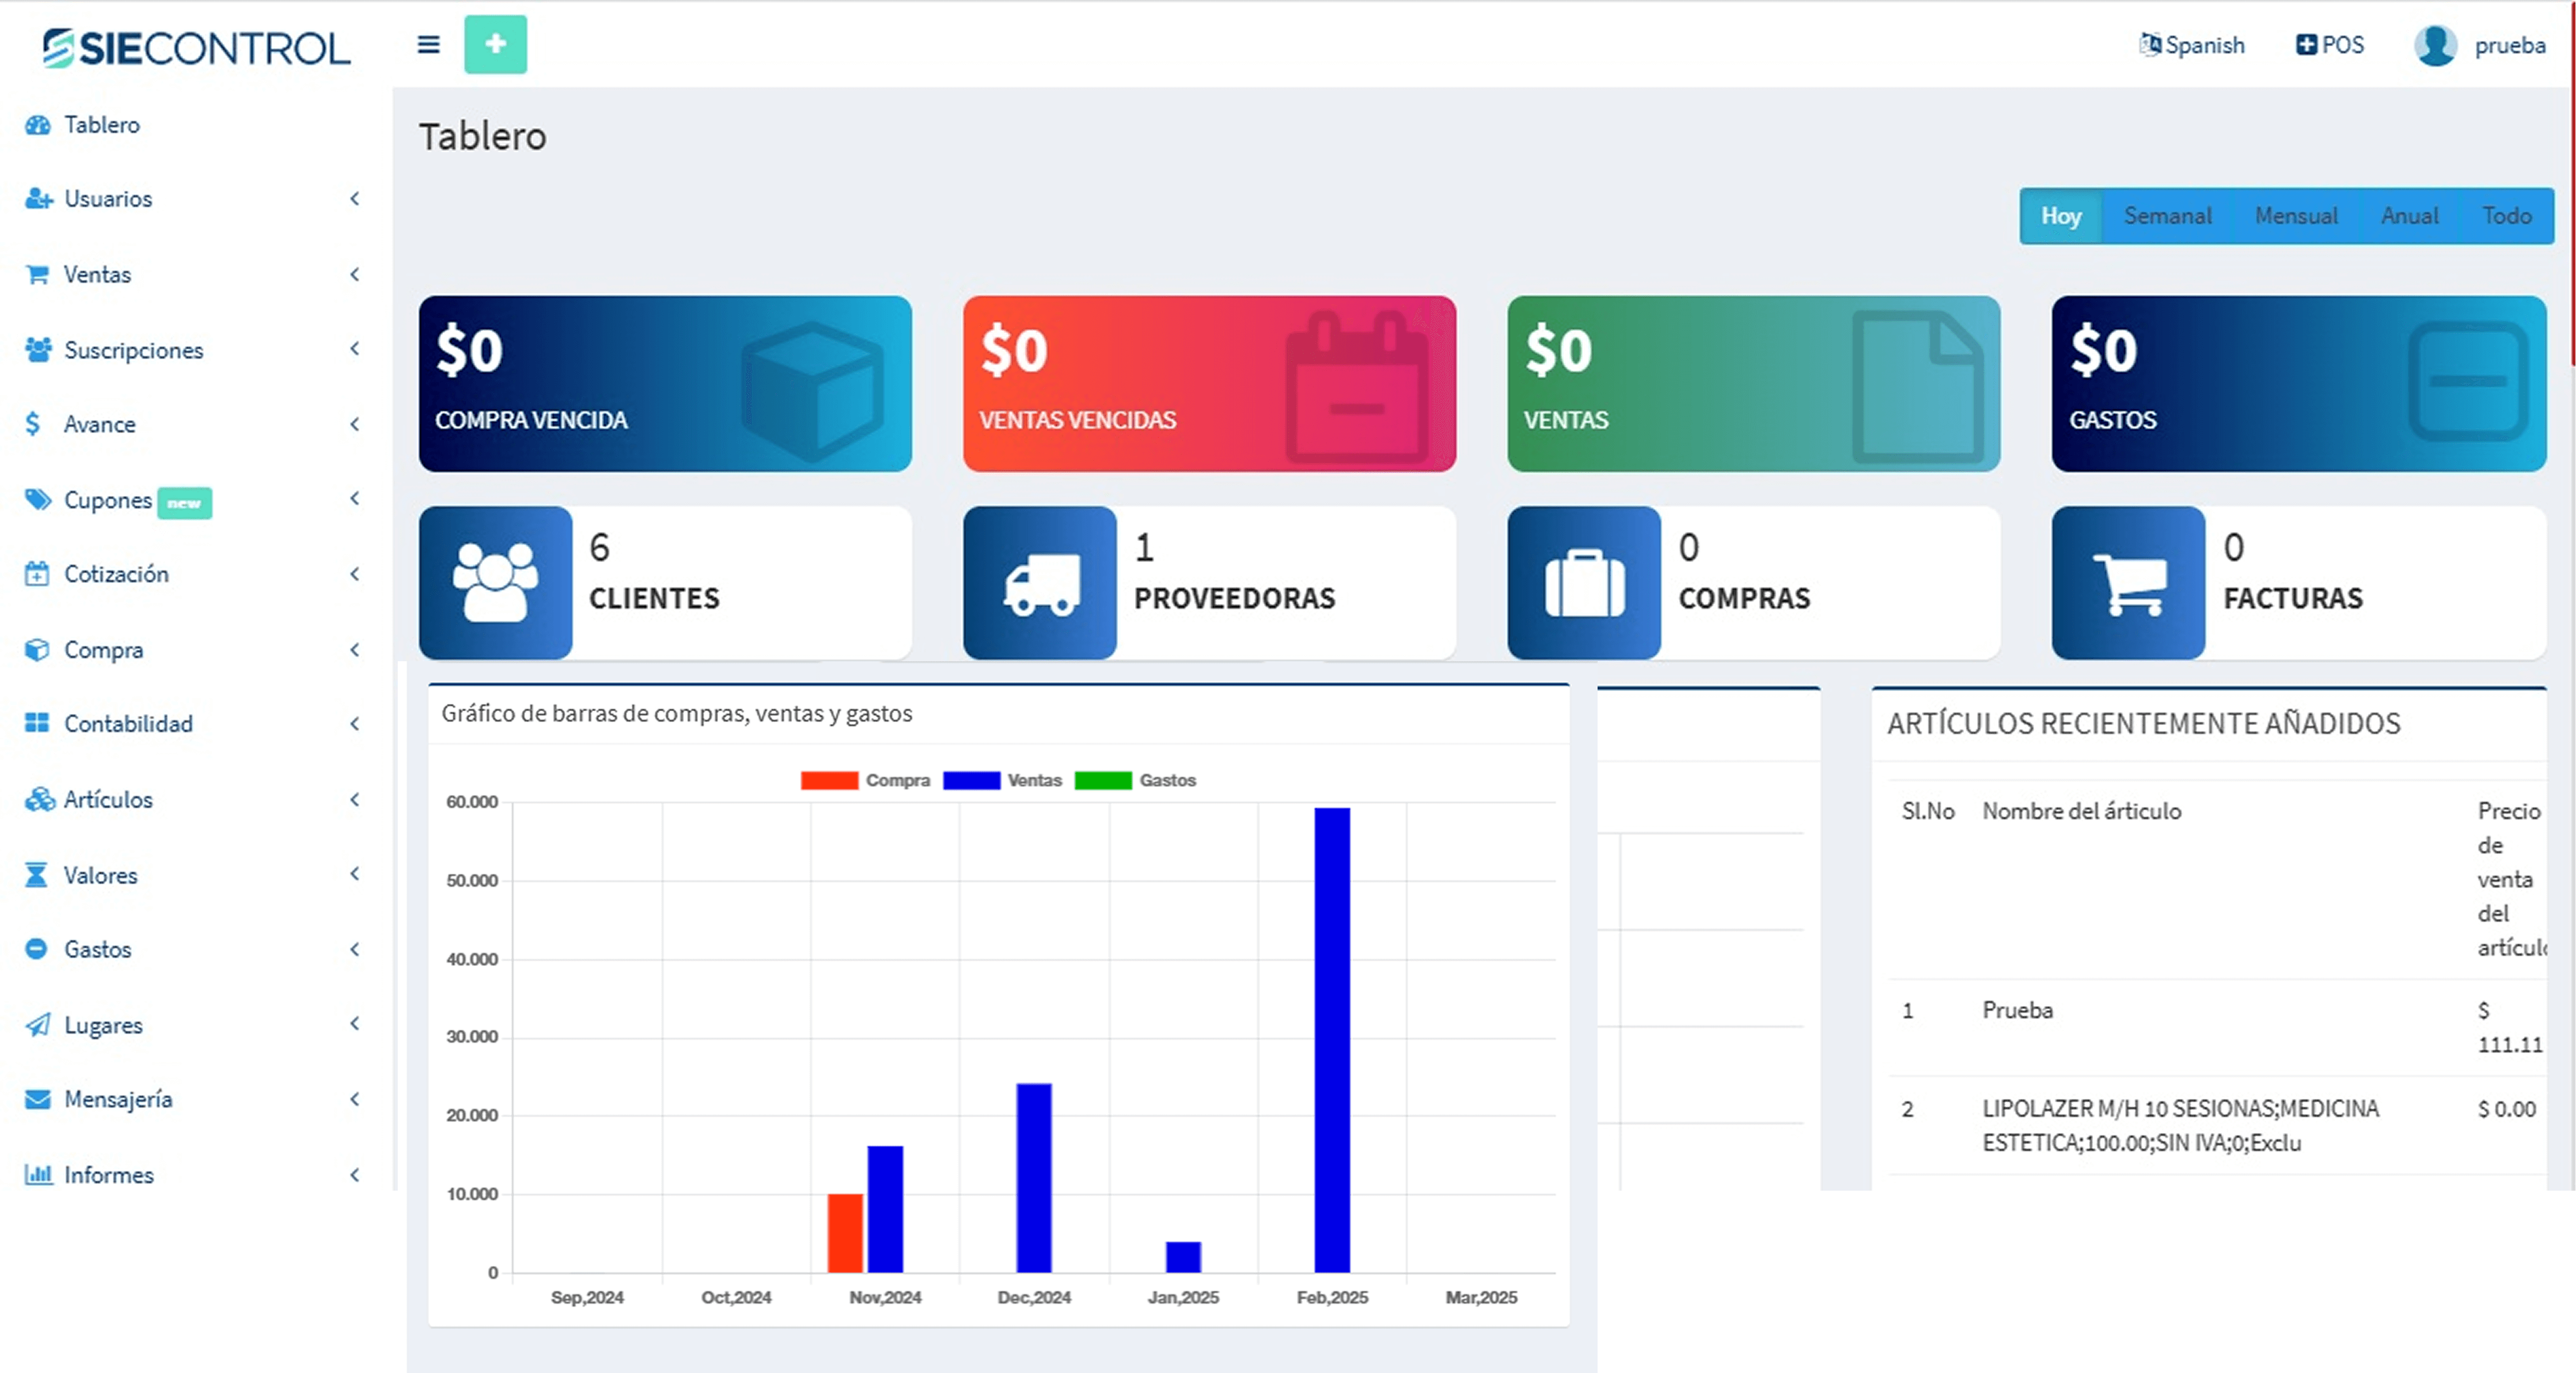This screenshot has height=1373, width=2576.
Task: Toggle Compra series in chart legend
Action: click(x=829, y=781)
